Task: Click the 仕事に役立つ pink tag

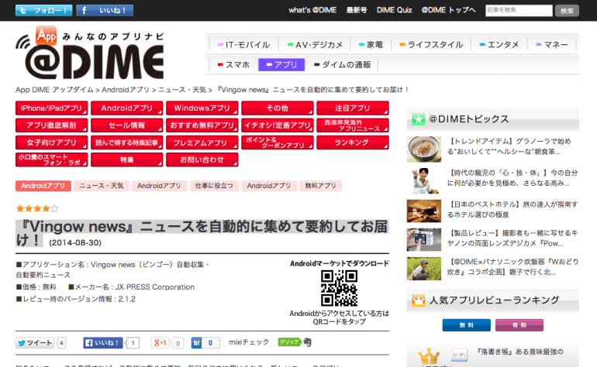Action: click(x=214, y=186)
